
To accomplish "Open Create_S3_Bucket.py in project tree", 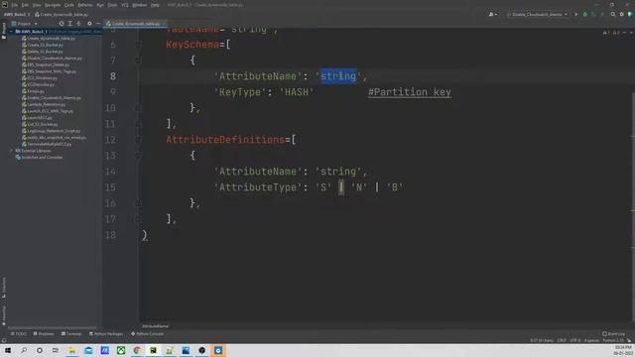I will click(x=43, y=45).
